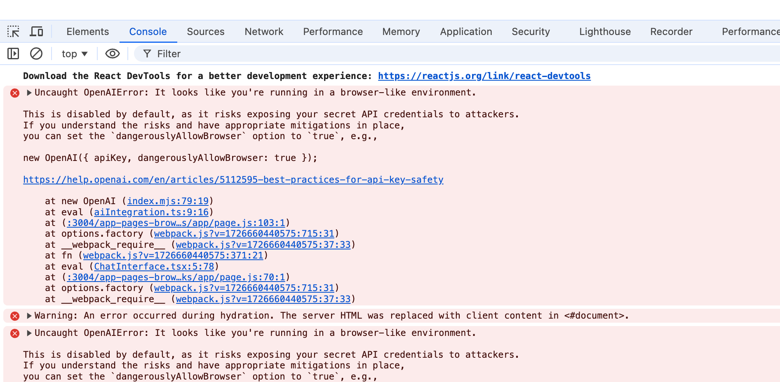
Task: Click inside the Filter input field
Action: [206, 54]
